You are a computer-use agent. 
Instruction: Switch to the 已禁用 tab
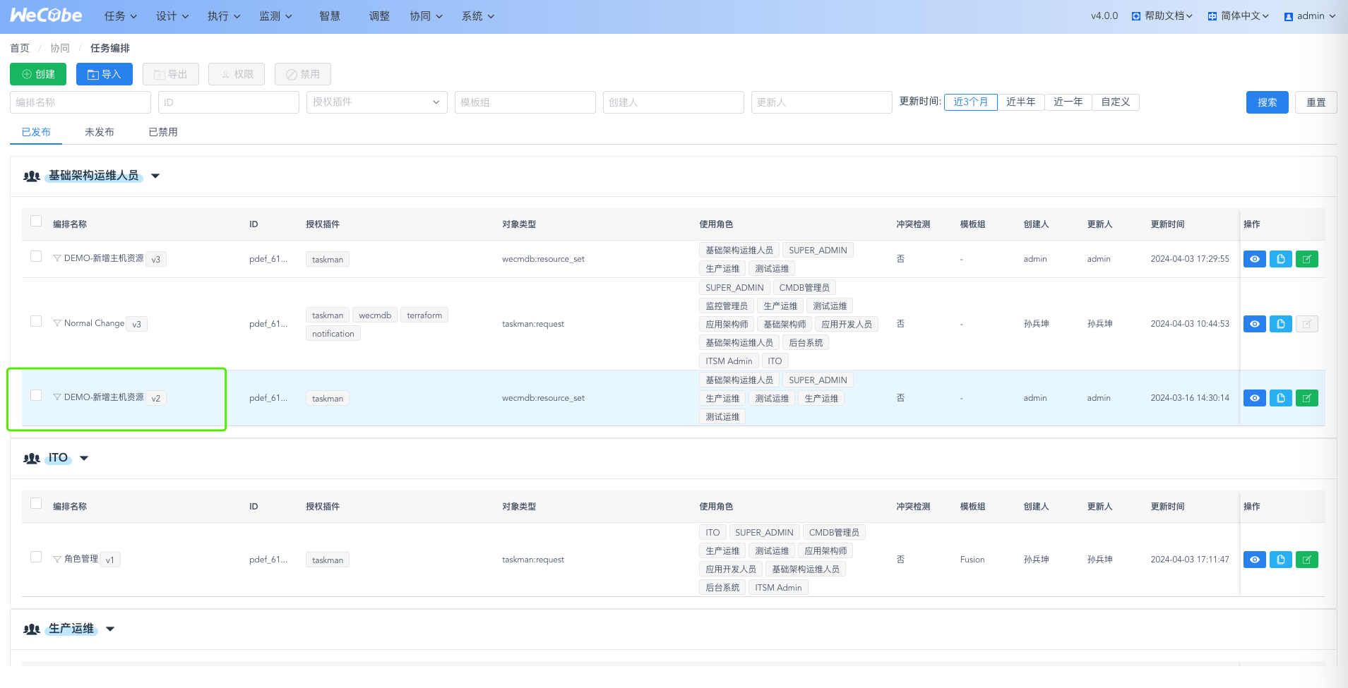pyautogui.click(x=163, y=132)
